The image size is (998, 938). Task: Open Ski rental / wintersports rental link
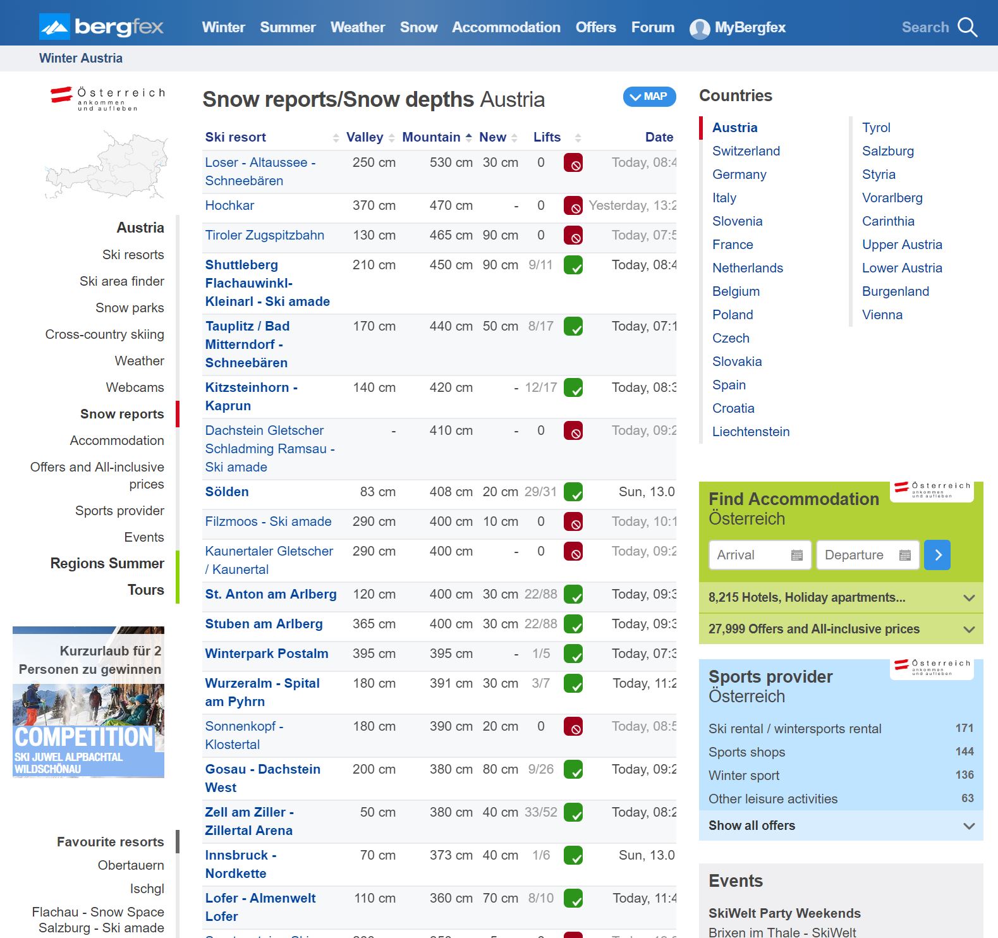pos(794,729)
